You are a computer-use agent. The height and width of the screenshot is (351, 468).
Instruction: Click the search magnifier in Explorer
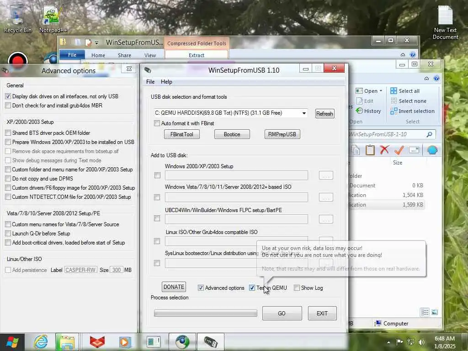[429, 134]
